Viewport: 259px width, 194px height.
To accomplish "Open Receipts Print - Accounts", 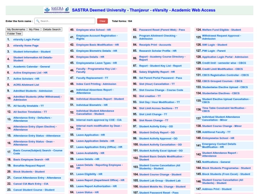I will tap(155, 45).
